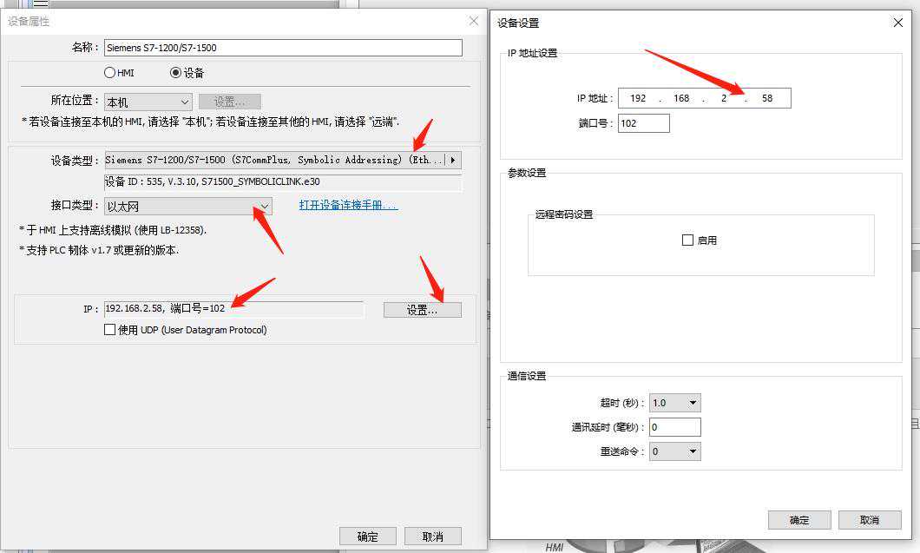The image size is (920, 553).
Task: Click the 名称 text field
Action: coord(283,48)
